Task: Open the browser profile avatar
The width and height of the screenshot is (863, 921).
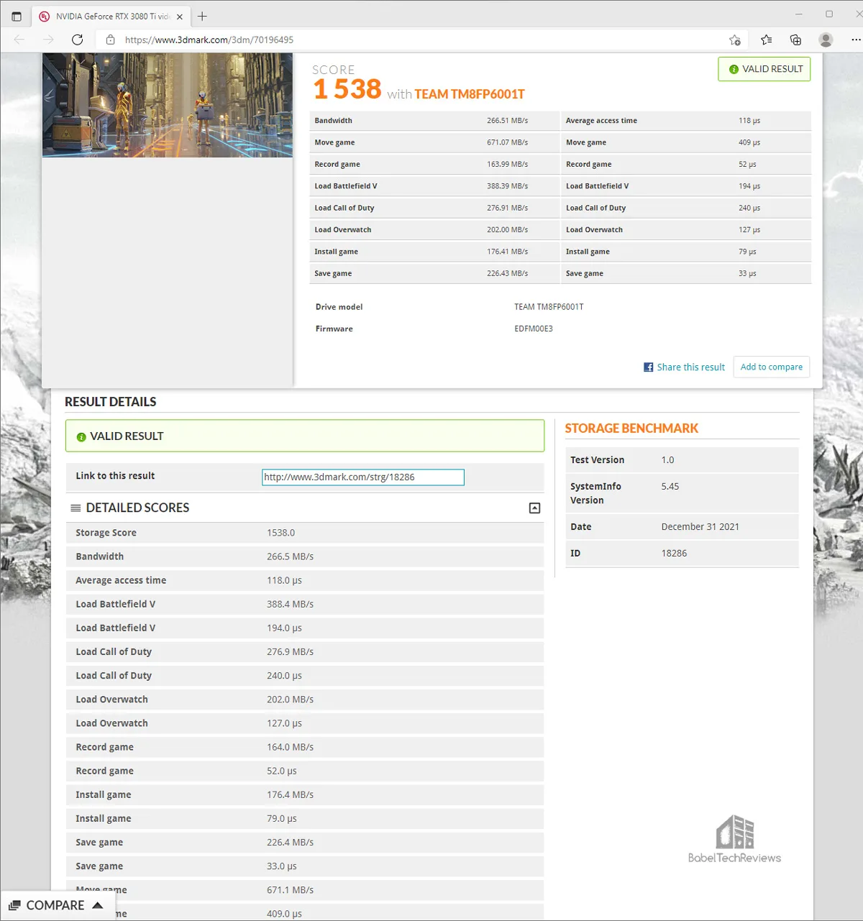Action: click(826, 40)
